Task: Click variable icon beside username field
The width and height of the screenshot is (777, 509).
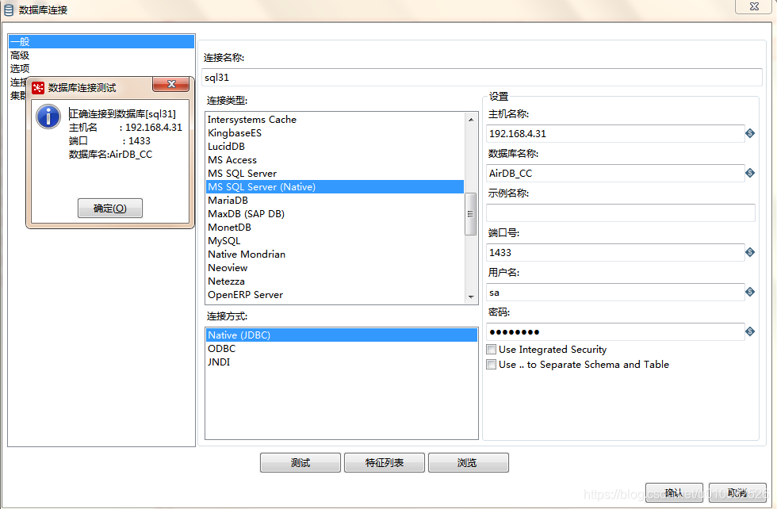Action: tap(750, 292)
